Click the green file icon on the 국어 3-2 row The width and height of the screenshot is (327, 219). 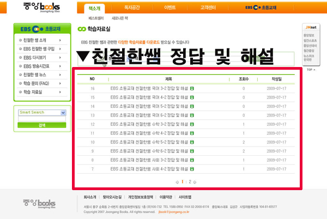(192, 88)
